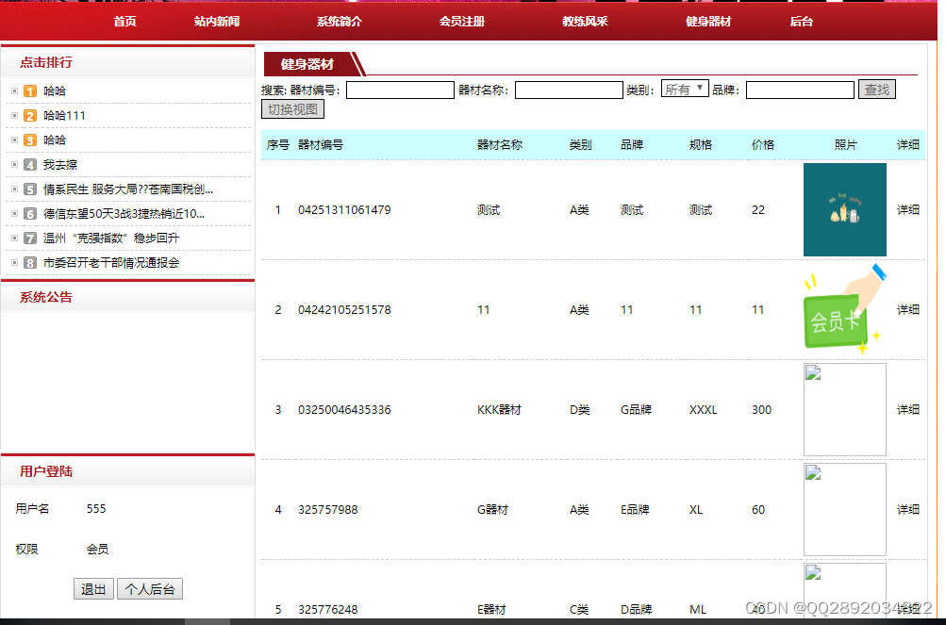Click 退出 to log out

[93, 588]
